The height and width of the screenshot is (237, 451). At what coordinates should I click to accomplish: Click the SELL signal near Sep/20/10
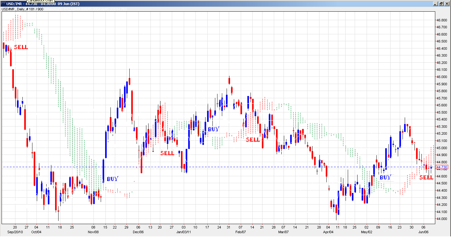(21, 47)
